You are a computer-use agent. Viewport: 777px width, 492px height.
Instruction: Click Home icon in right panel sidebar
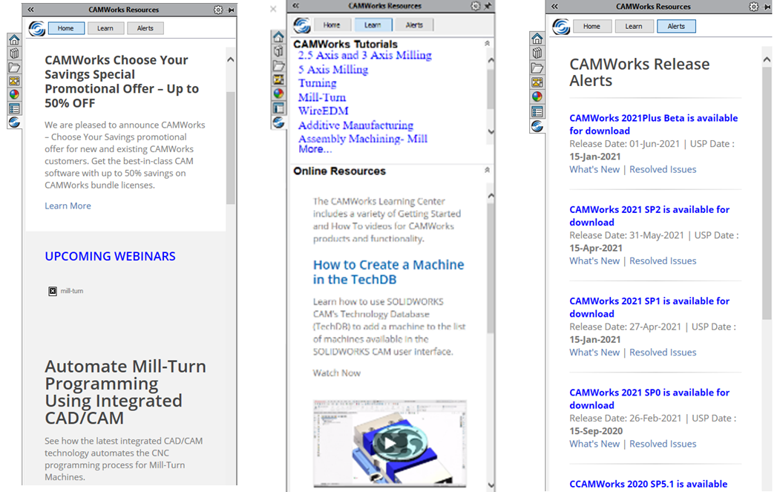point(537,39)
